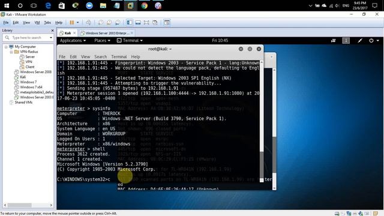Collapse the VPN-Radius folder
The width and height of the screenshot is (384, 216).
pyautogui.click(x=11, y=52)
